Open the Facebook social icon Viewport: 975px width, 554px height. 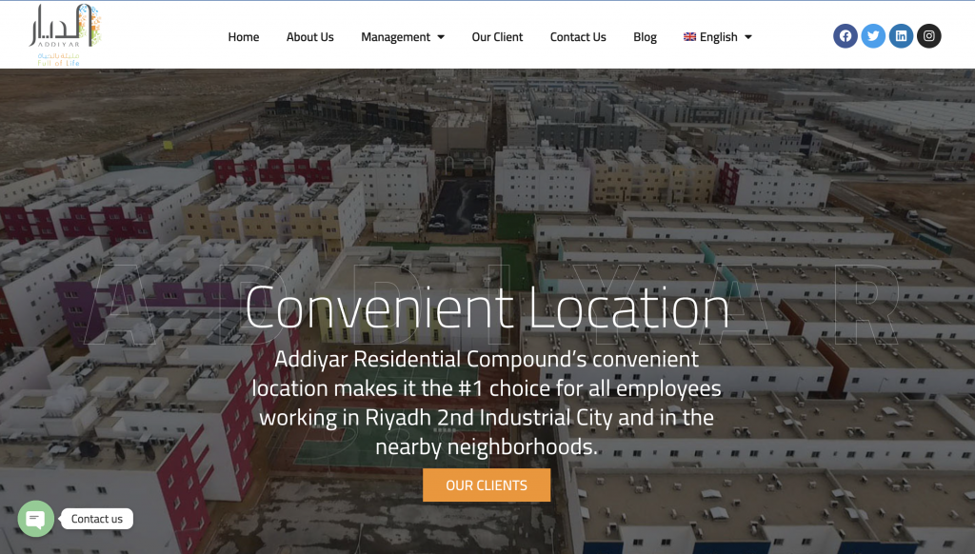[846, 36]
